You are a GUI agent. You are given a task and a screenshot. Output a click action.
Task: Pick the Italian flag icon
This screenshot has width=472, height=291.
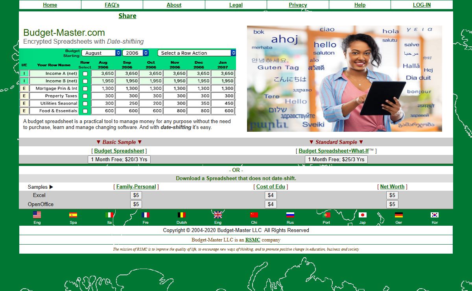point(109,215)
